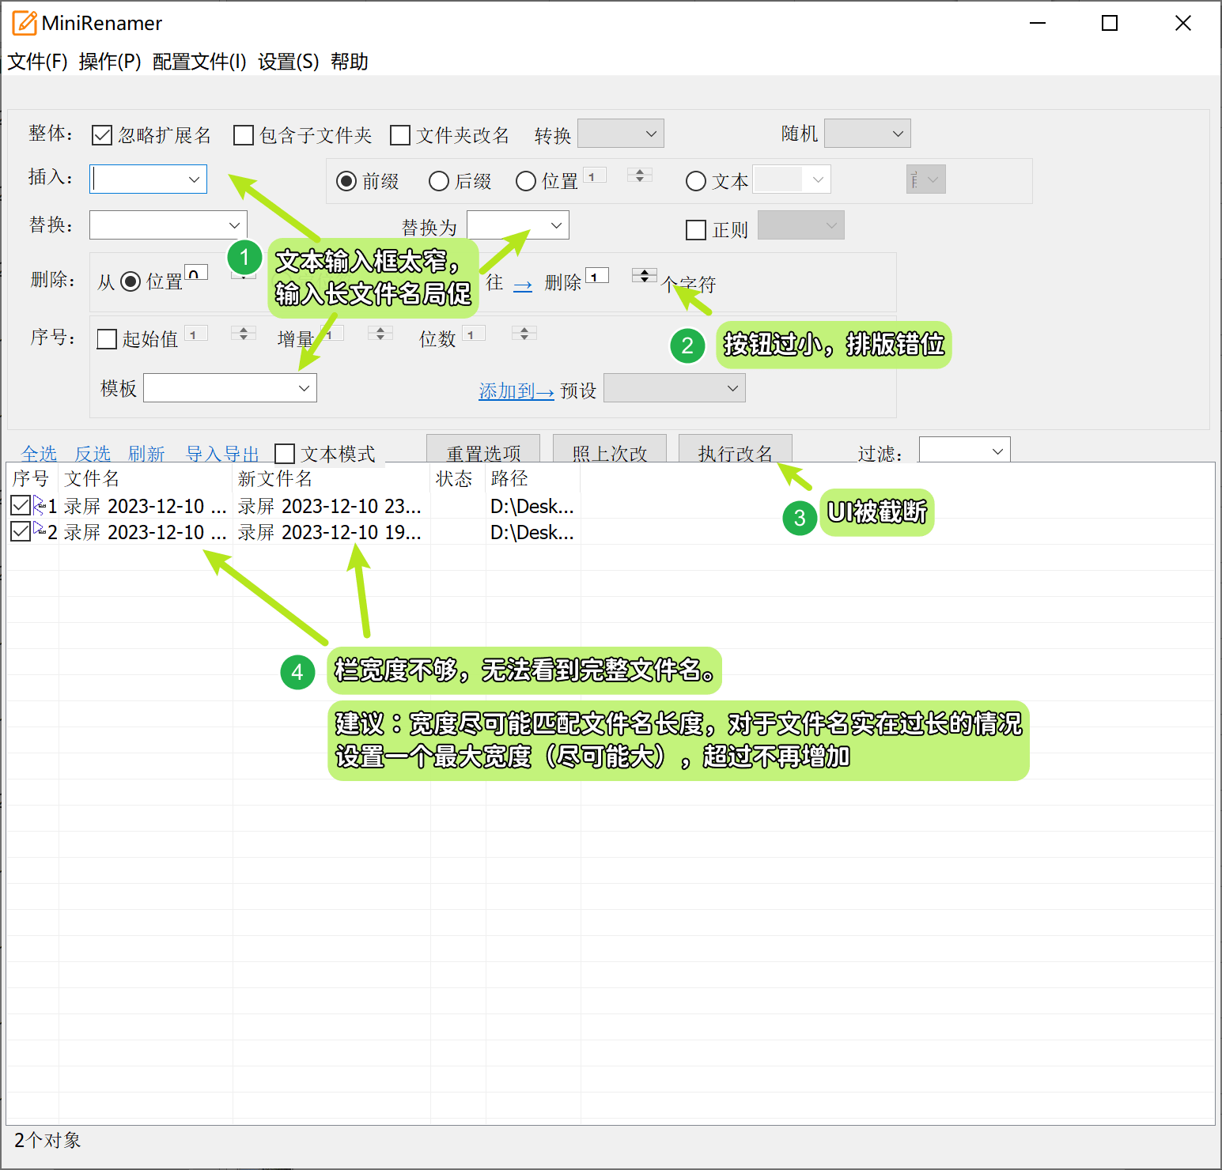
Task: Click the 插入 text input field
Action: (x=139, y=179)
